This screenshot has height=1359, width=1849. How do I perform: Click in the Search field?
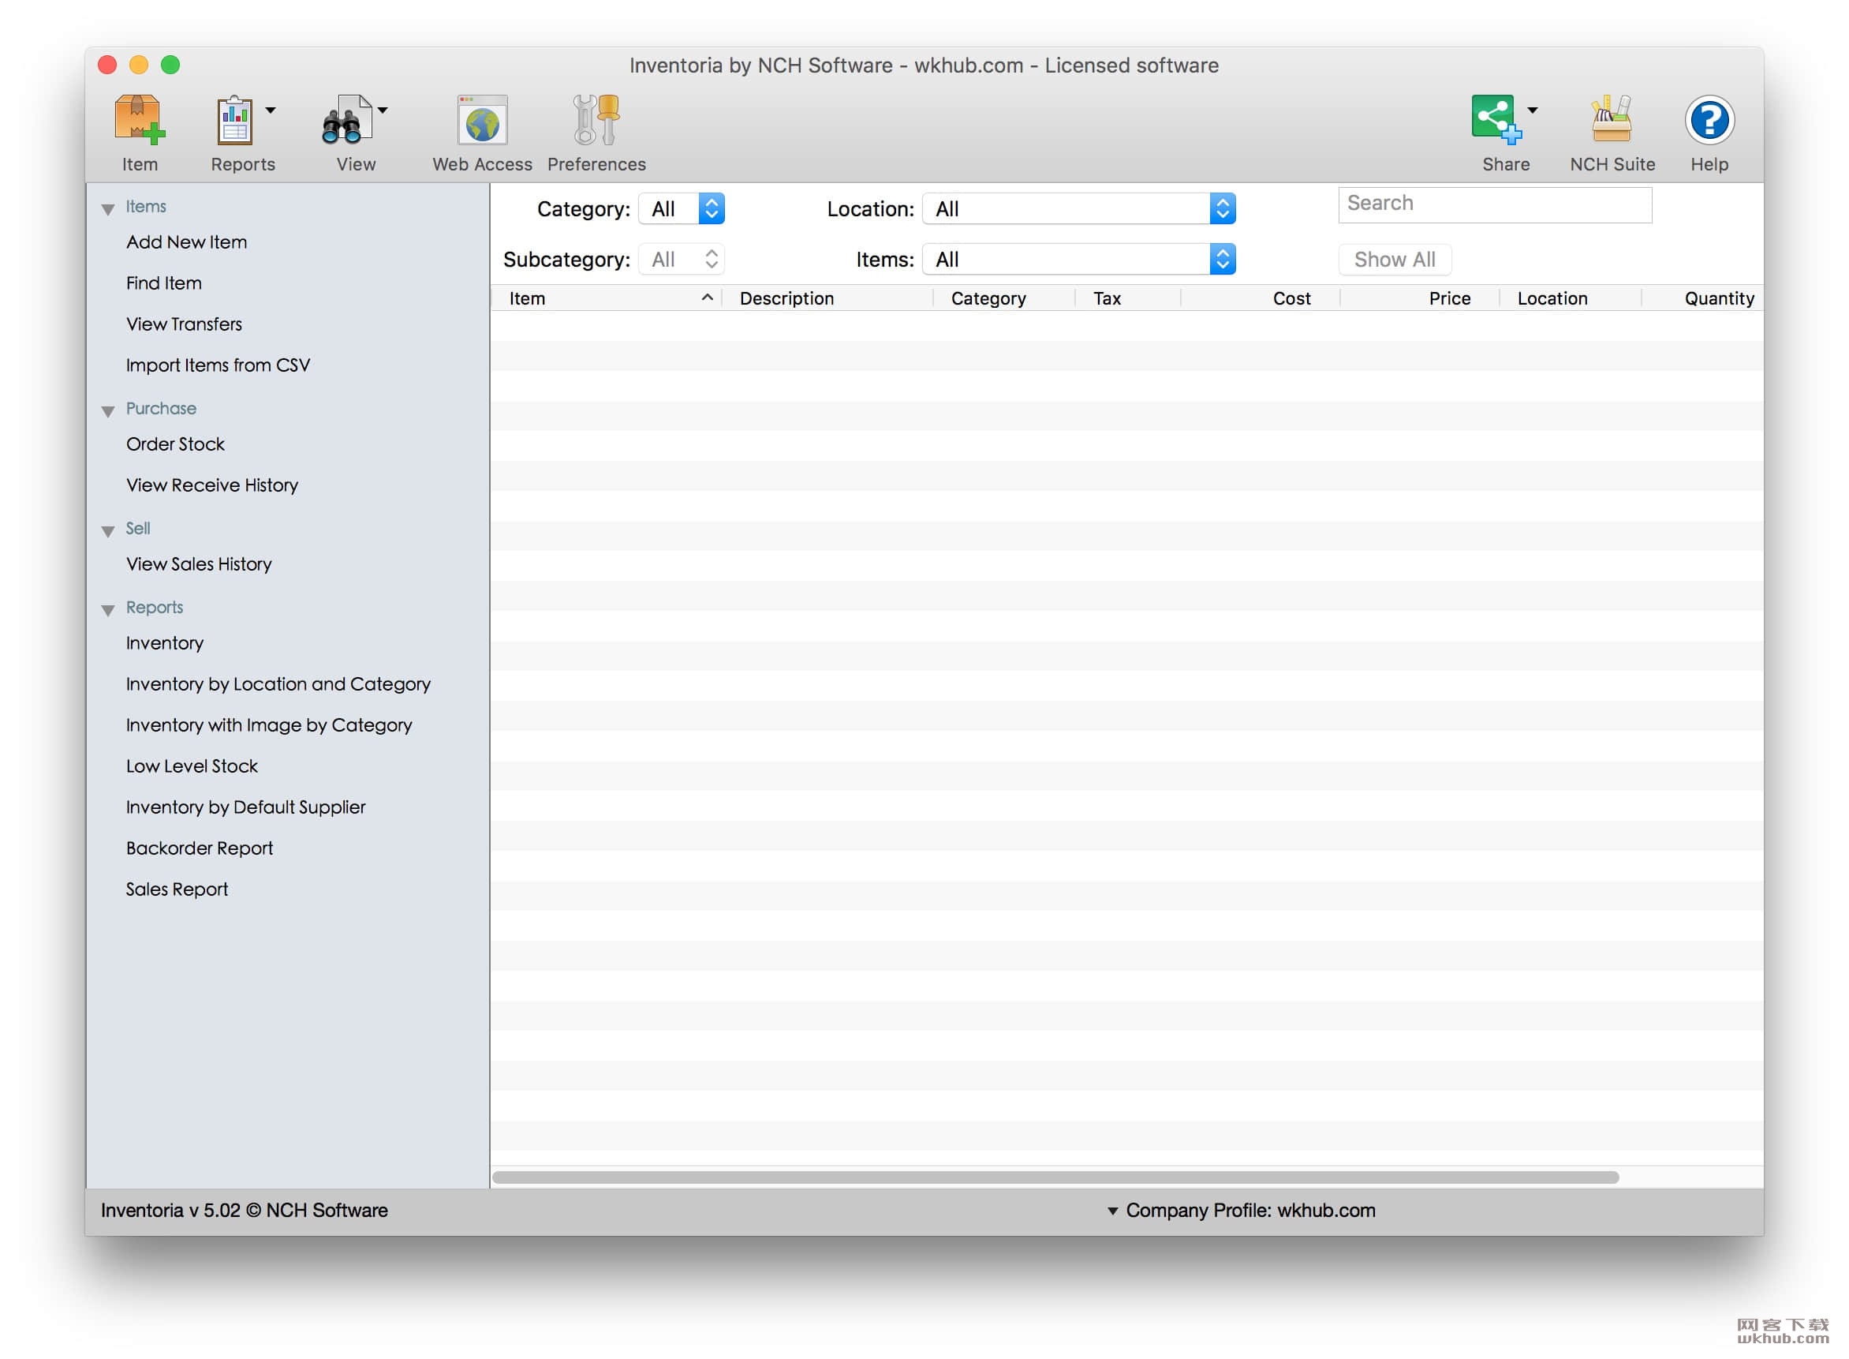[1495, 204]
